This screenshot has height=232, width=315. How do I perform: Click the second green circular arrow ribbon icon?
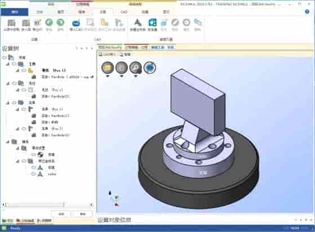(x=60, y=23)
